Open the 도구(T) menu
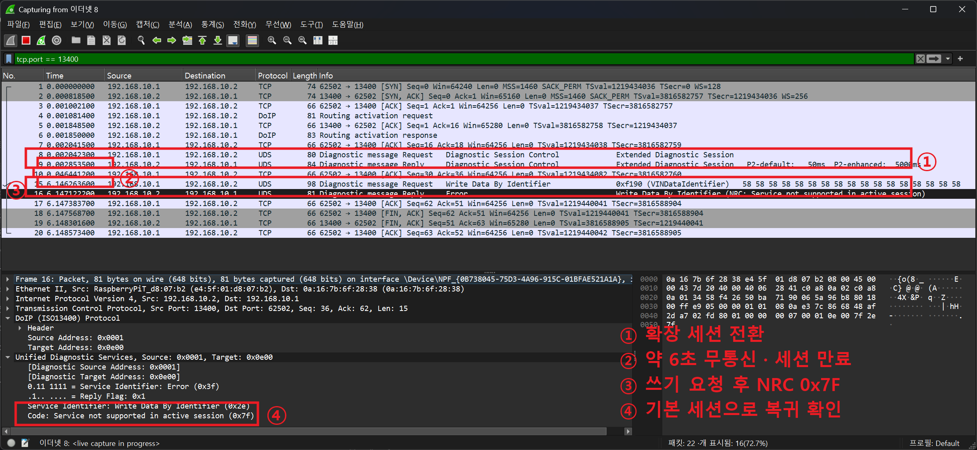977x450 pixels. pyautogui.click(x=311, y=24)
